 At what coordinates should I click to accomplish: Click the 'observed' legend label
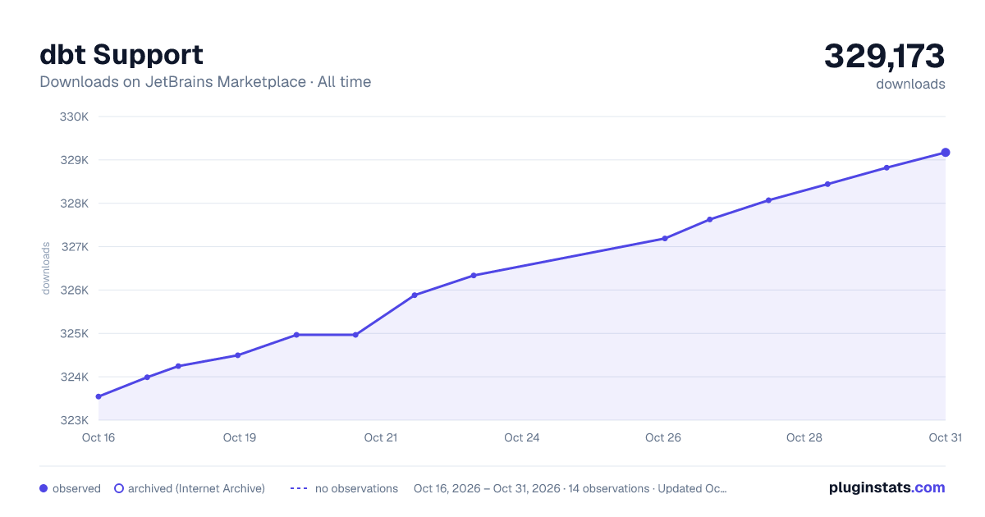point(76,488)
